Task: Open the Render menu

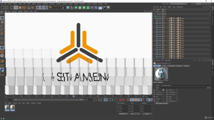Action: coord(76,4)
